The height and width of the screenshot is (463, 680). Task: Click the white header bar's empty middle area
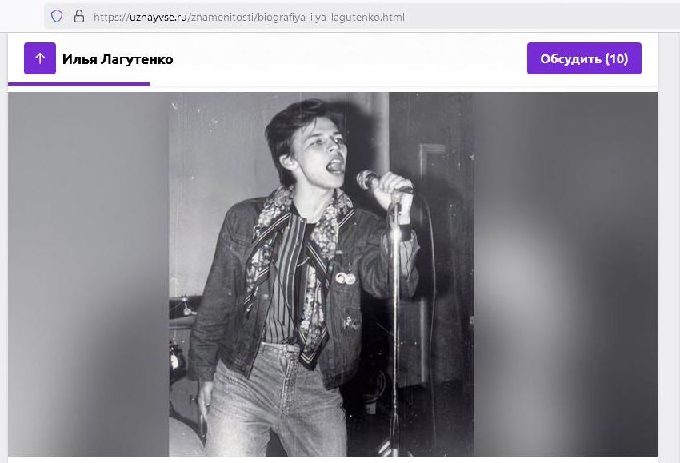point(344,58)
